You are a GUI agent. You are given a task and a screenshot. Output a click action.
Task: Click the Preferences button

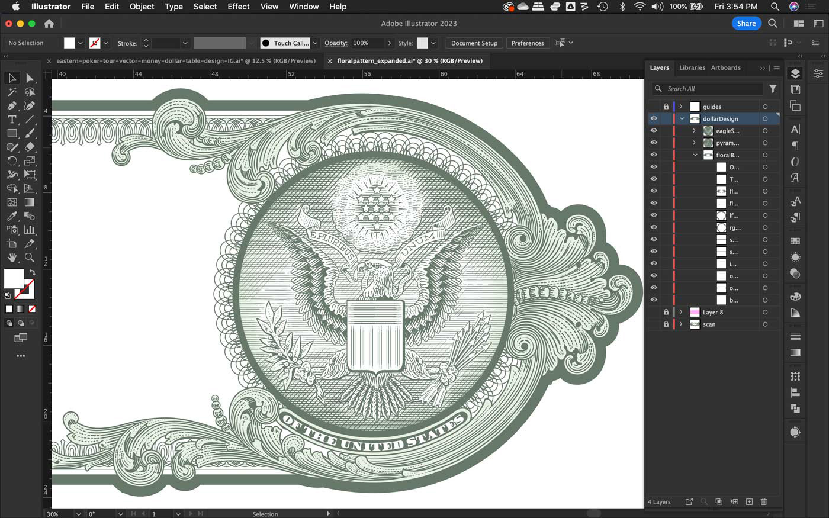528,43
